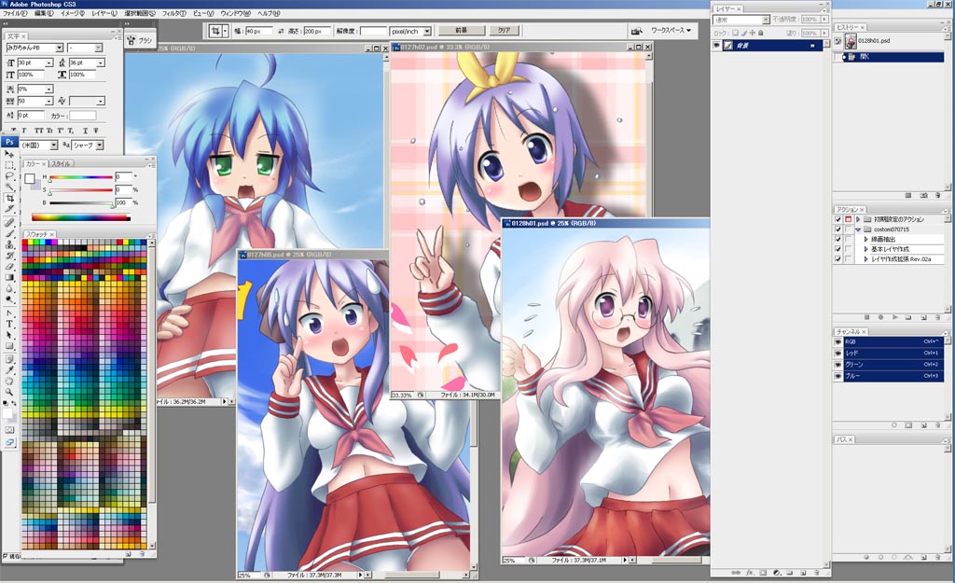Select the レイヤ作成拡張 Rev.02a action
Image resolution: width=955 pixels, height=583 pixels.
point(901,259)
